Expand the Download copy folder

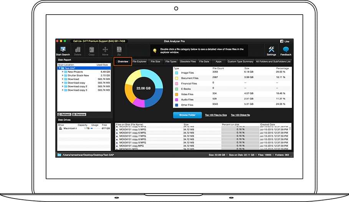[x=63, y=83]
